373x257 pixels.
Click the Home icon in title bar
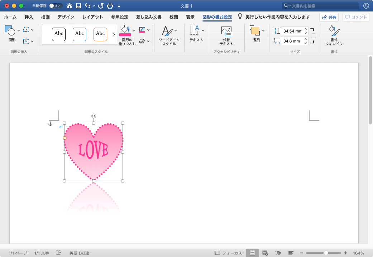[x=70, y=6]
